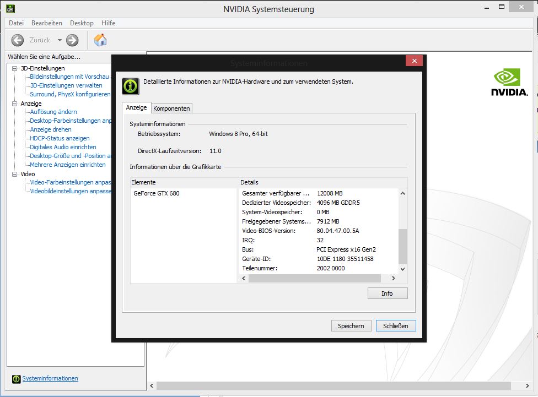Open the Datei menu
Image resolution: width=538 pixels, height=397 pixels.
click(x=16, y=23)
